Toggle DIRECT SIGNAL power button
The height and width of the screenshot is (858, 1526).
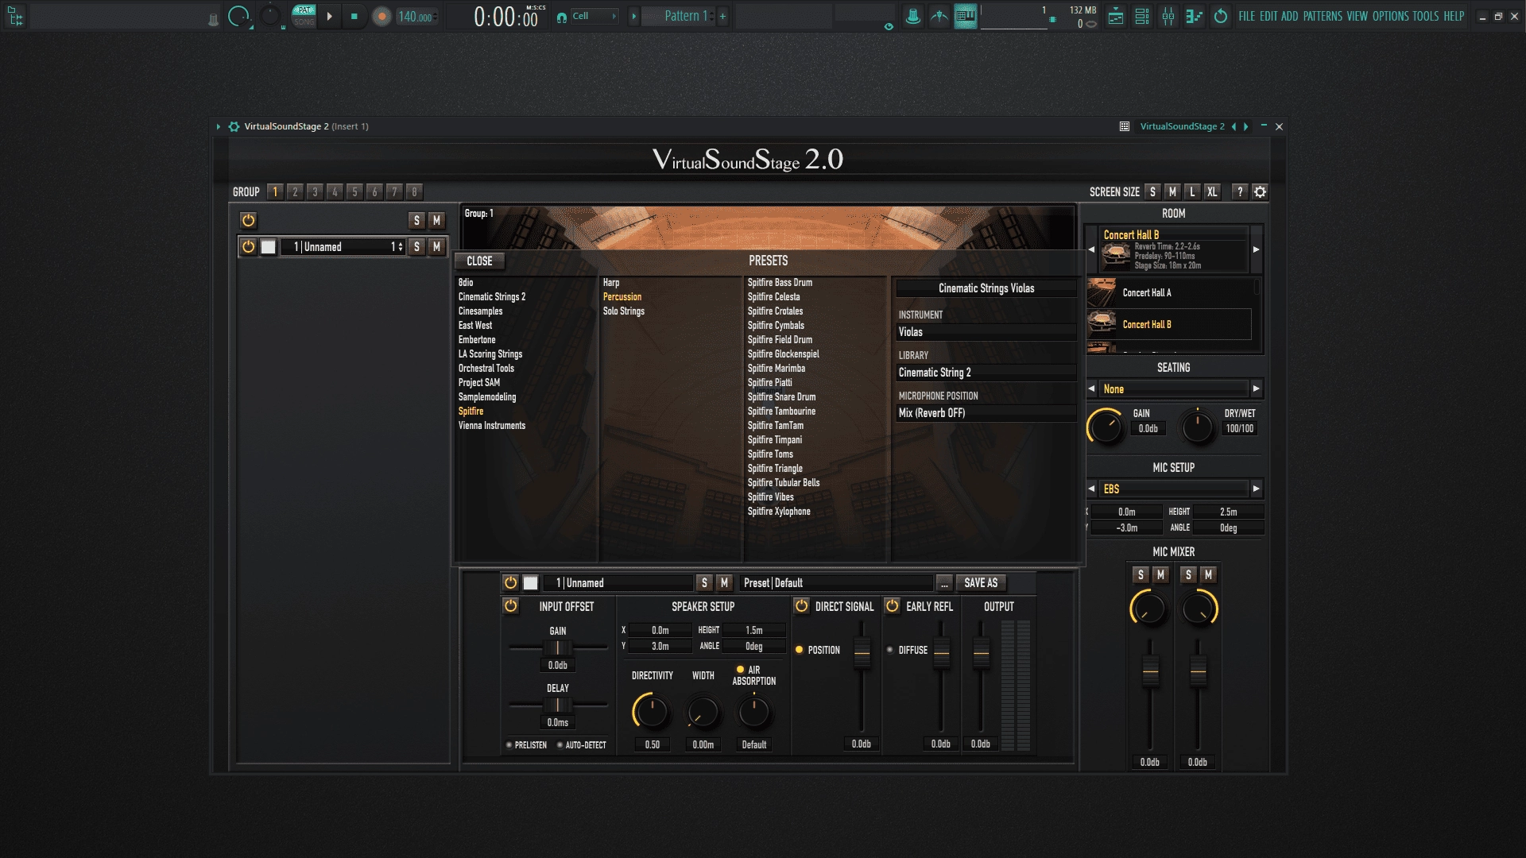tap(801, 606)
